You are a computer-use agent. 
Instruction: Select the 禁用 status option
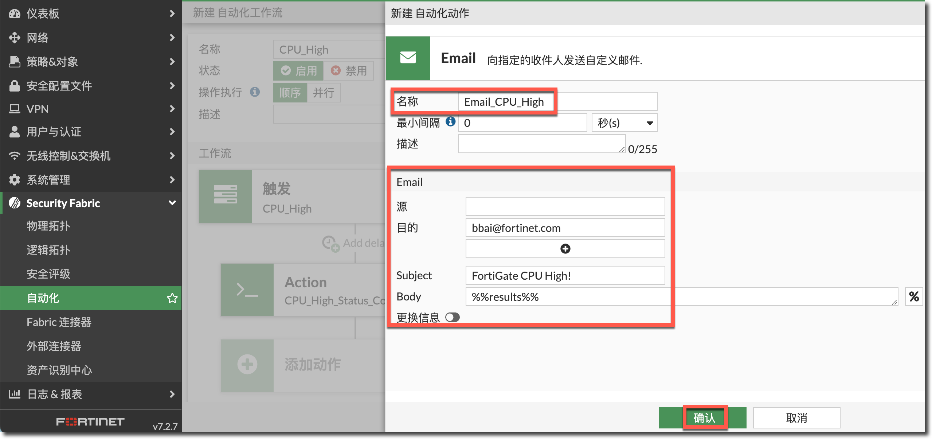(349, 71)
